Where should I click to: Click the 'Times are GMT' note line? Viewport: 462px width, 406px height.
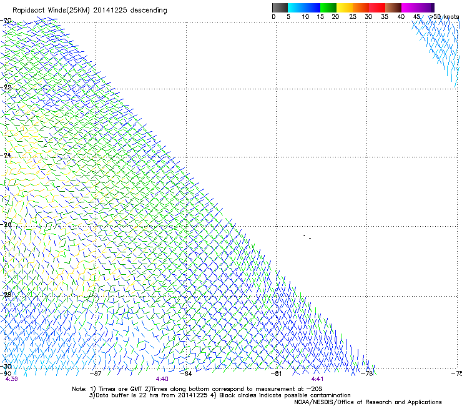[197, 389]
